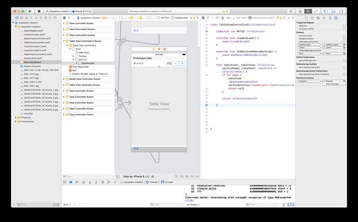The height and width of the screenshot is (222, 358).
Task: Expand the Products folder
Action: coord(16,118)
